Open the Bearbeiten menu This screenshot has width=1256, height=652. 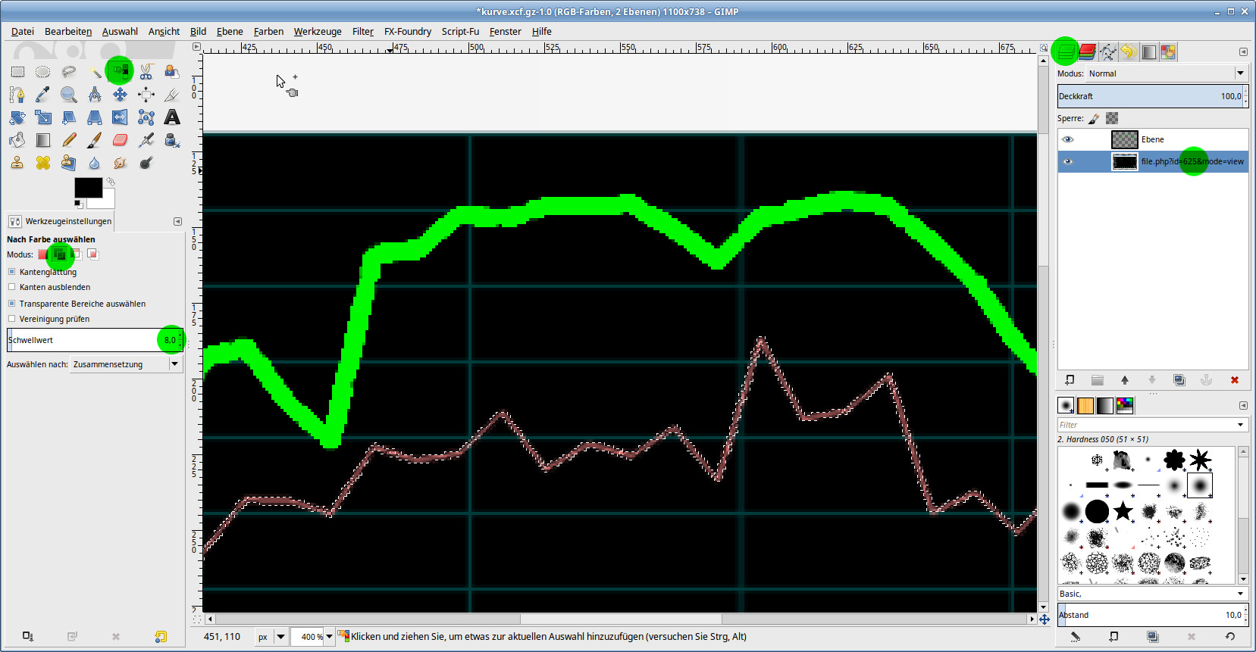68,31
